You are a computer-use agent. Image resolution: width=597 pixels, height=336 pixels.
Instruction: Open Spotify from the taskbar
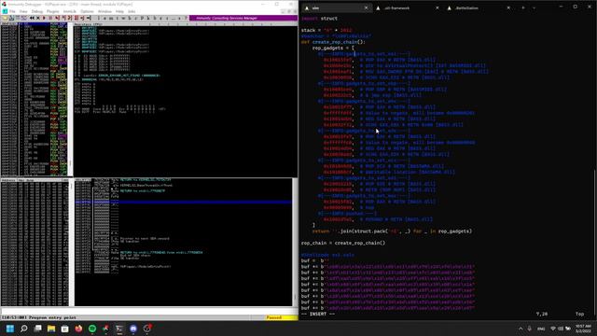pos(92,329)
